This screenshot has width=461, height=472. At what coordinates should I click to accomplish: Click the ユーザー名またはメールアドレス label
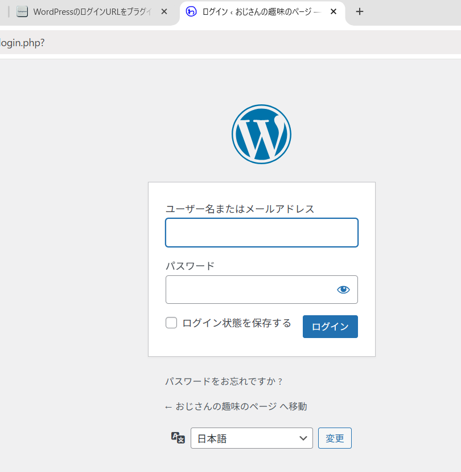click(x=240, y=209)
